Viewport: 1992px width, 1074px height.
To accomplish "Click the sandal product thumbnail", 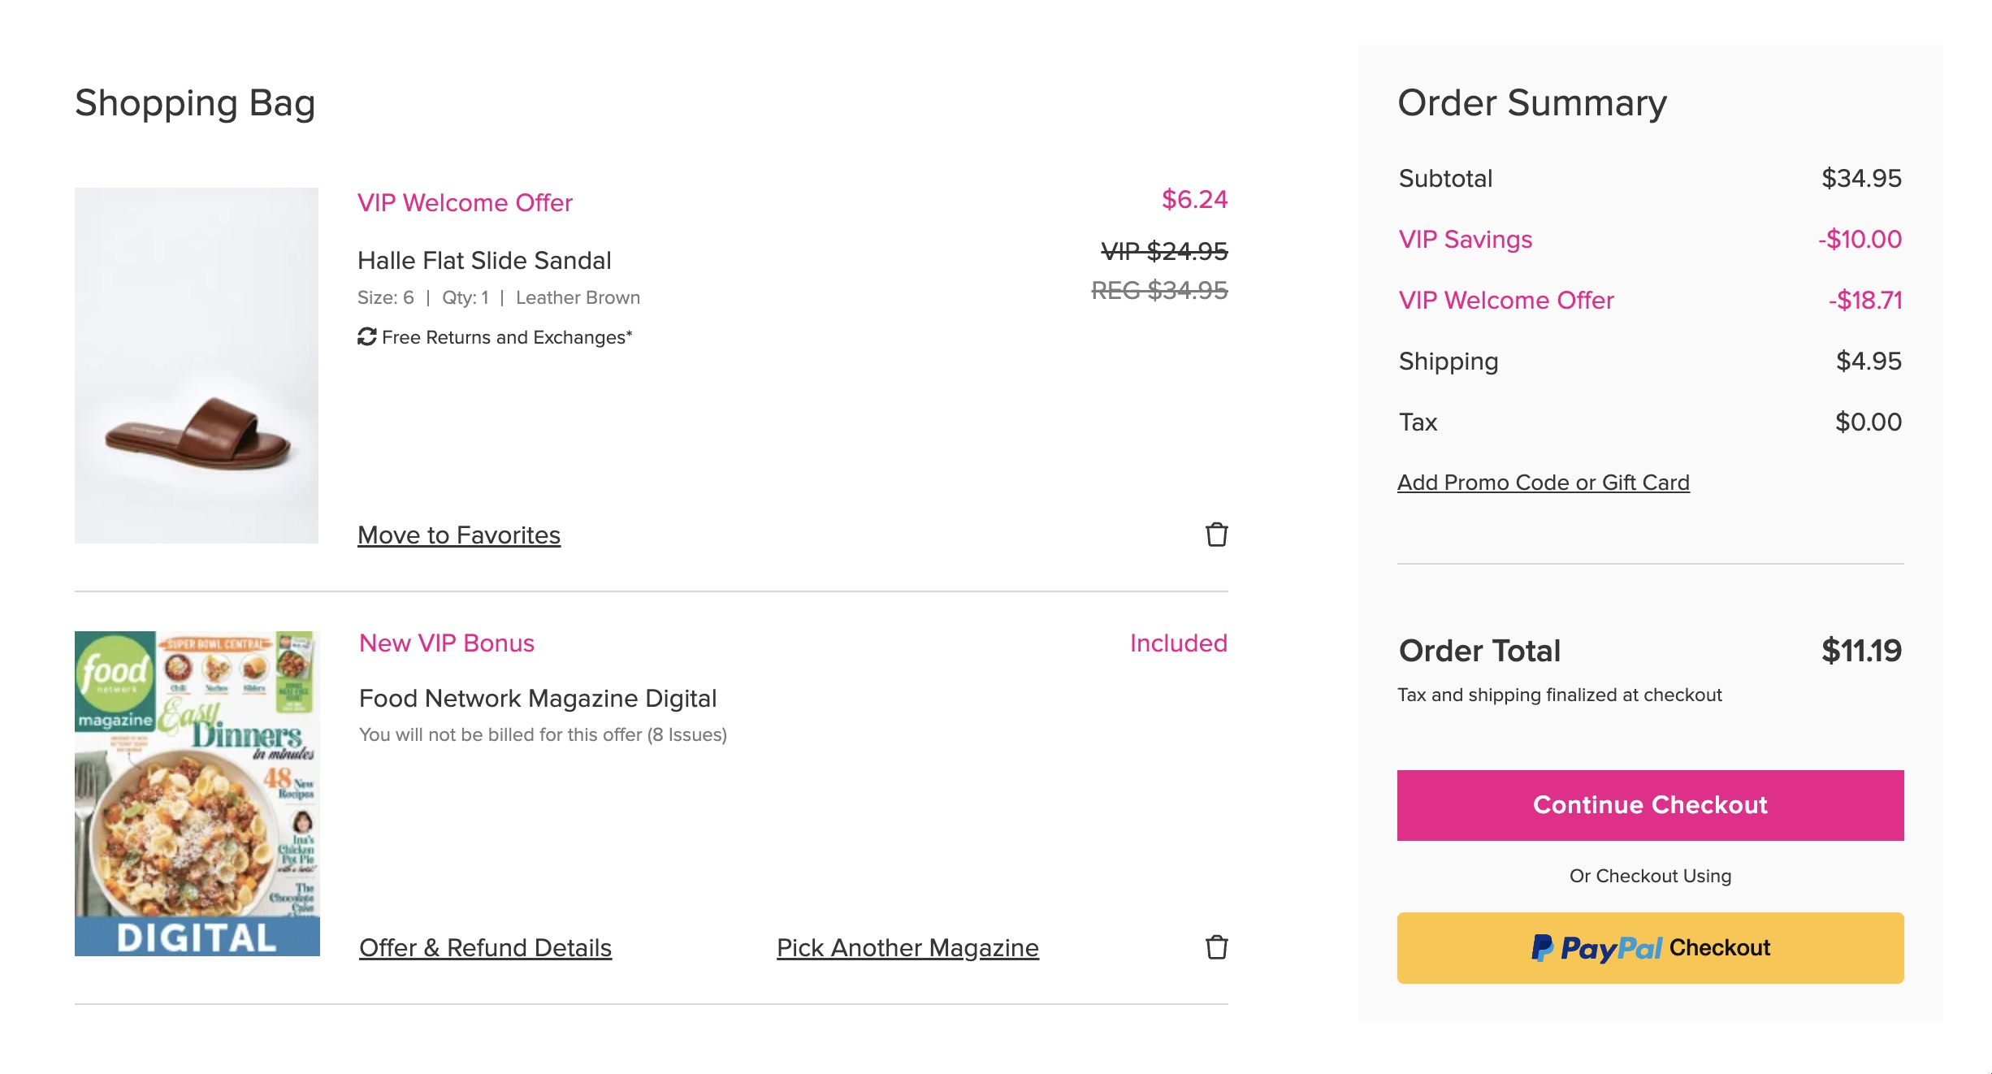I will pyautogui.click(x=196, y=366).
